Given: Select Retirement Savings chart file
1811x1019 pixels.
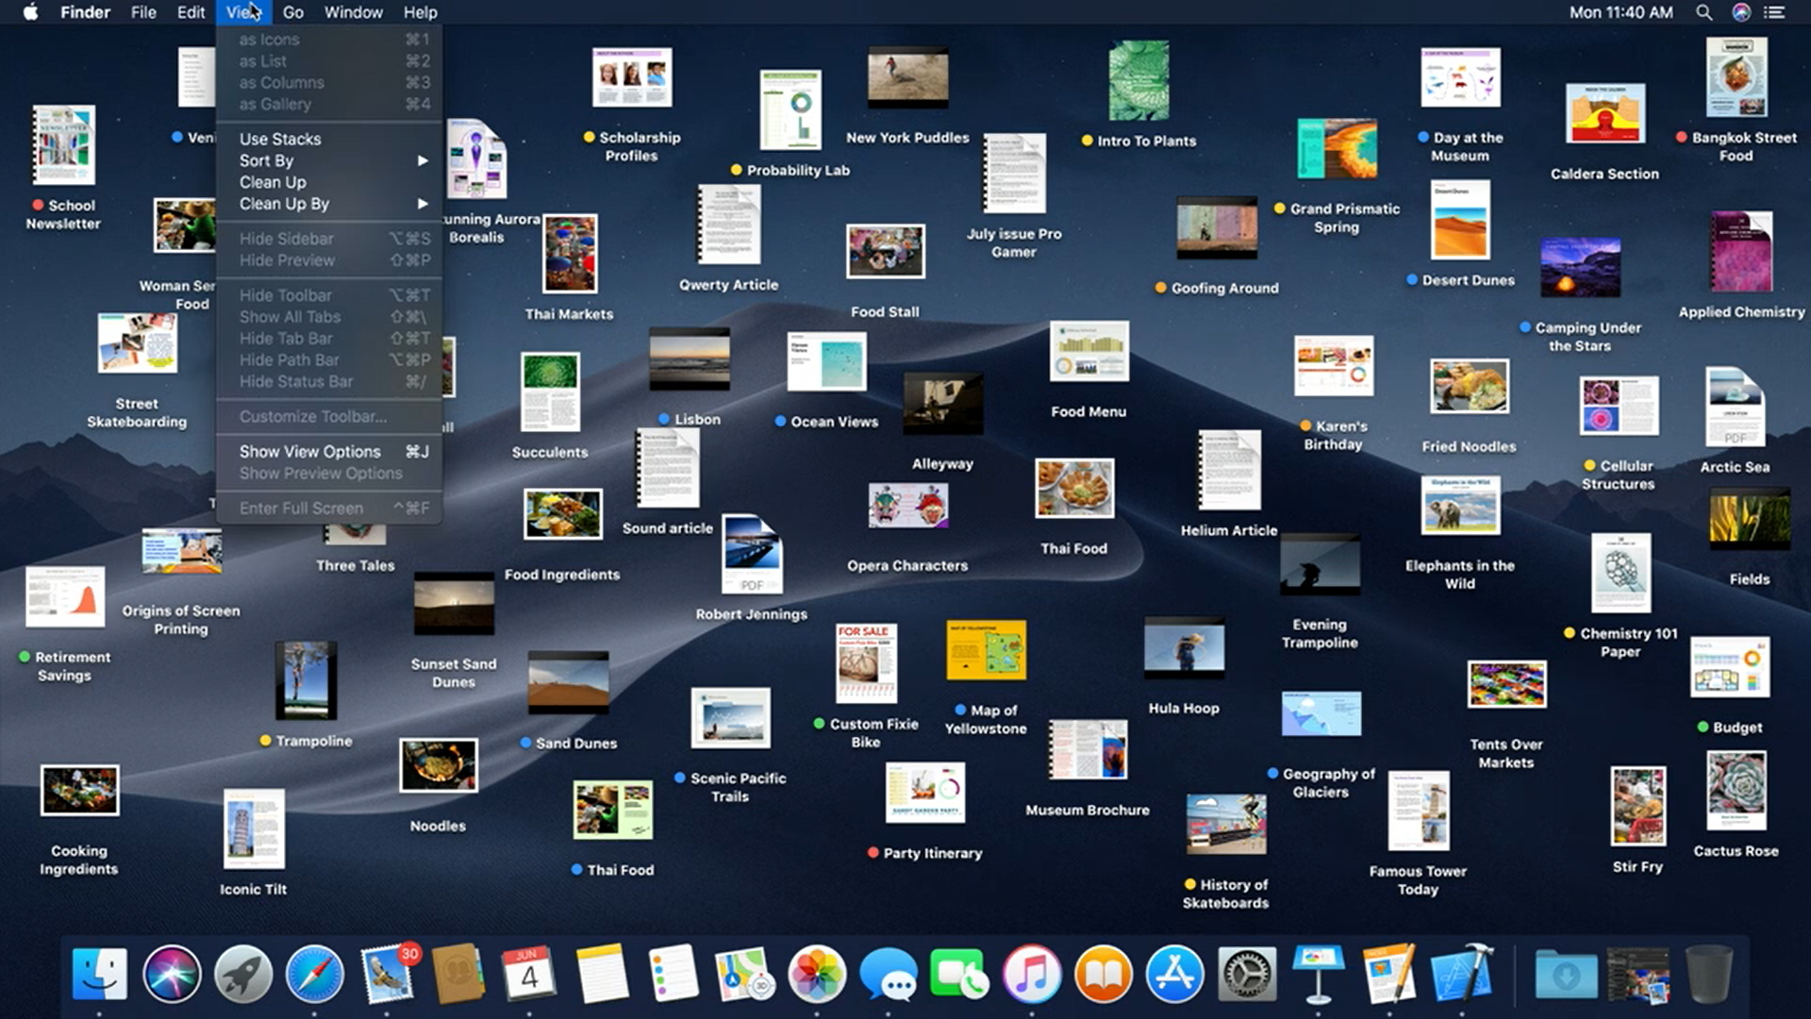Looking at the screenshot, I should 65,597.
